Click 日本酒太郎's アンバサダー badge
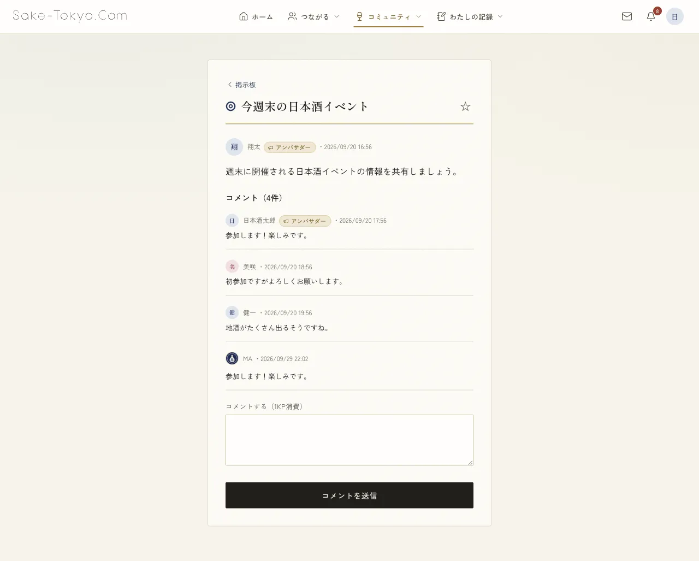Image resolution: width=699 pixels, height=561 pixels. pos(305,221)
